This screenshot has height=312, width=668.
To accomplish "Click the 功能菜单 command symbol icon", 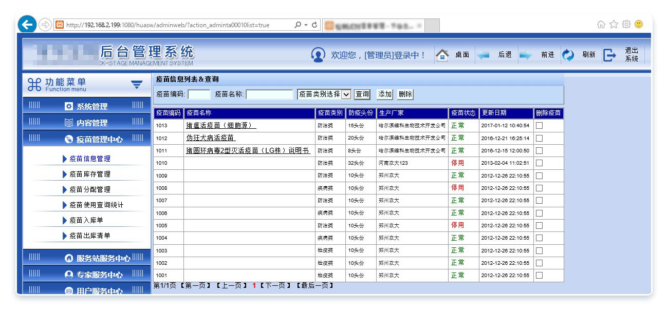I will pyautogui.click(x=34, y=85).
